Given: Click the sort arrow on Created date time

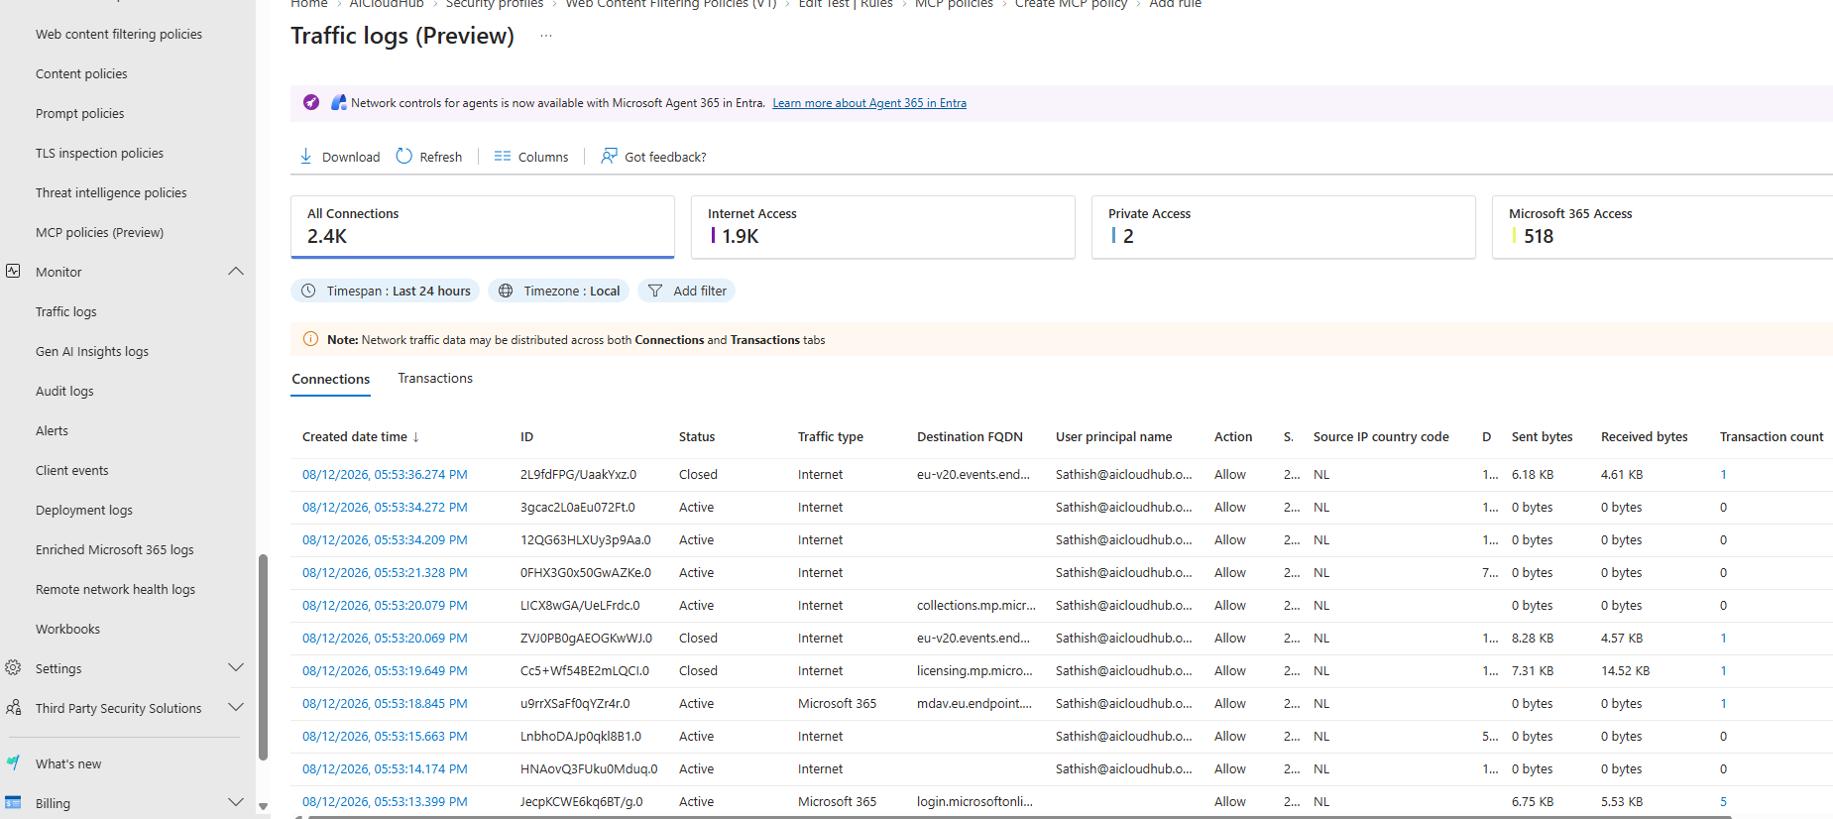Looking at the screenshot, I should click(416, 437).
